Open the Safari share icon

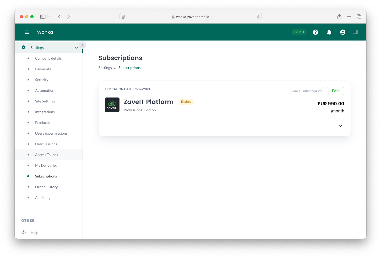(x=339, y=16)
